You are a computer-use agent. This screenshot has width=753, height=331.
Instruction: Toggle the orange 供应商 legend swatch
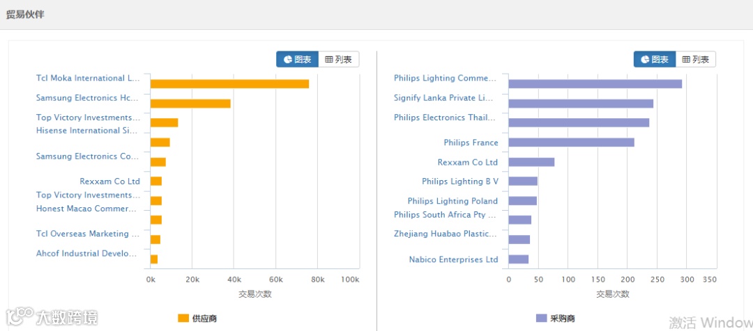point(183,318)
